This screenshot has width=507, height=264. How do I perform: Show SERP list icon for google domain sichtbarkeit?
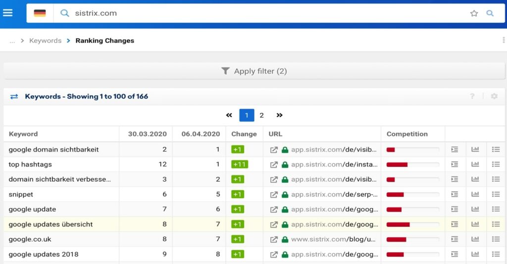point(455,150)
